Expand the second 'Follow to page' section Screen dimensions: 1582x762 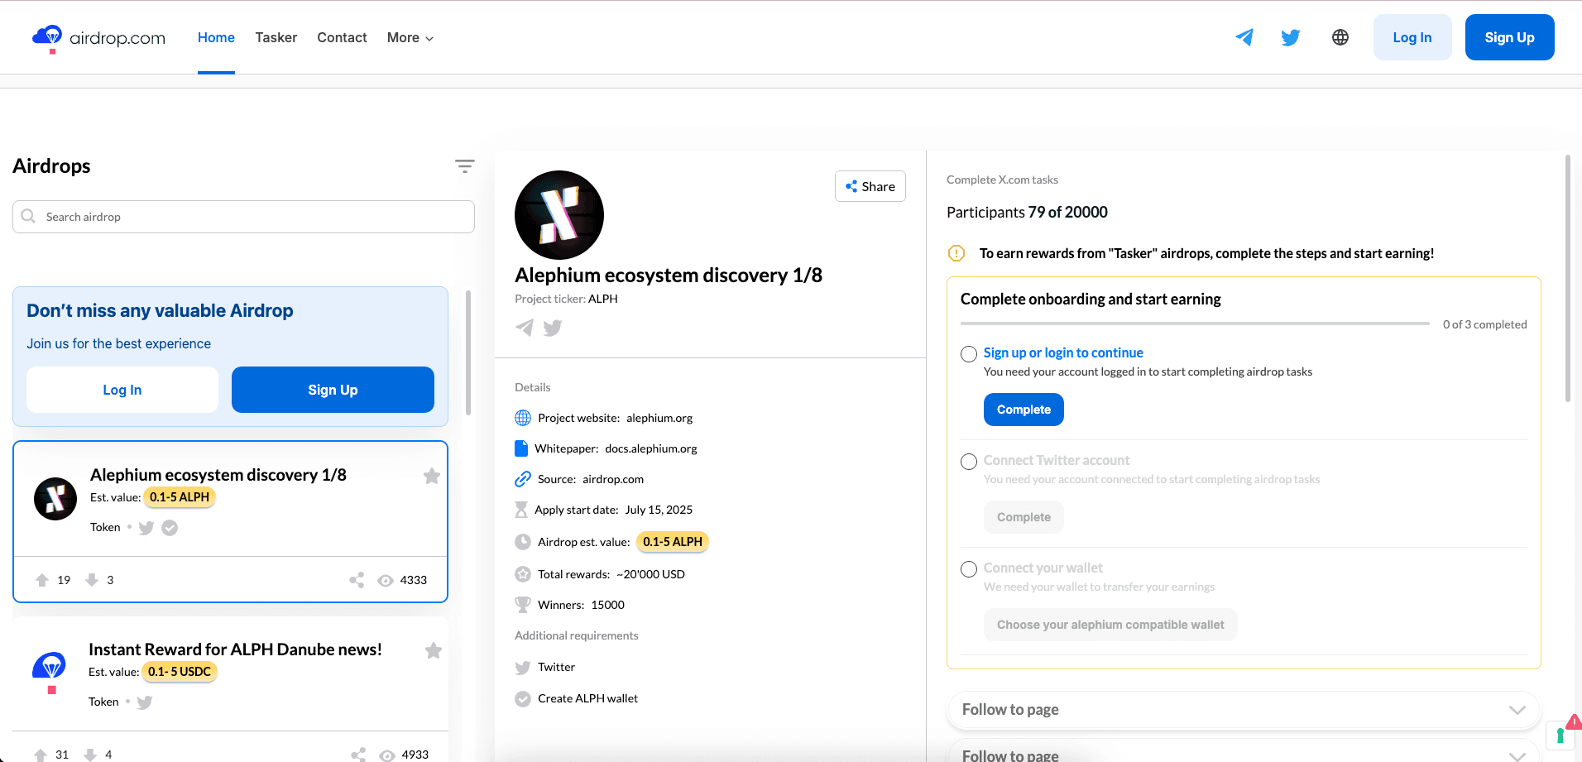(x=1517, y=754)
